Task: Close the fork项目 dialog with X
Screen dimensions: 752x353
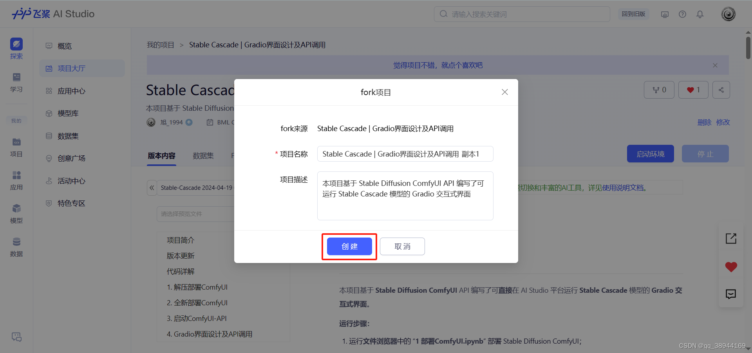Action: (505, 92)
